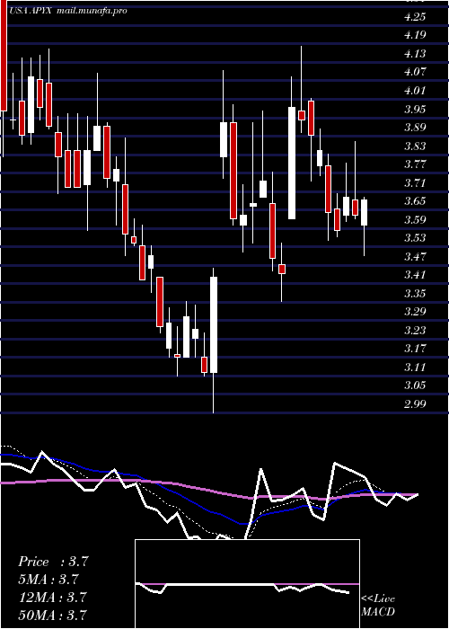This screenshot has height=629, width=449.
Task: Click the 3.41 price axis label
Action: (x=415, y=275)
